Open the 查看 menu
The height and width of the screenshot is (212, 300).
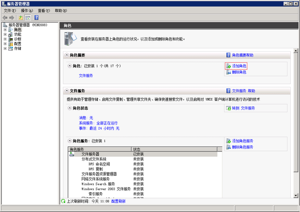click(44, 11)
